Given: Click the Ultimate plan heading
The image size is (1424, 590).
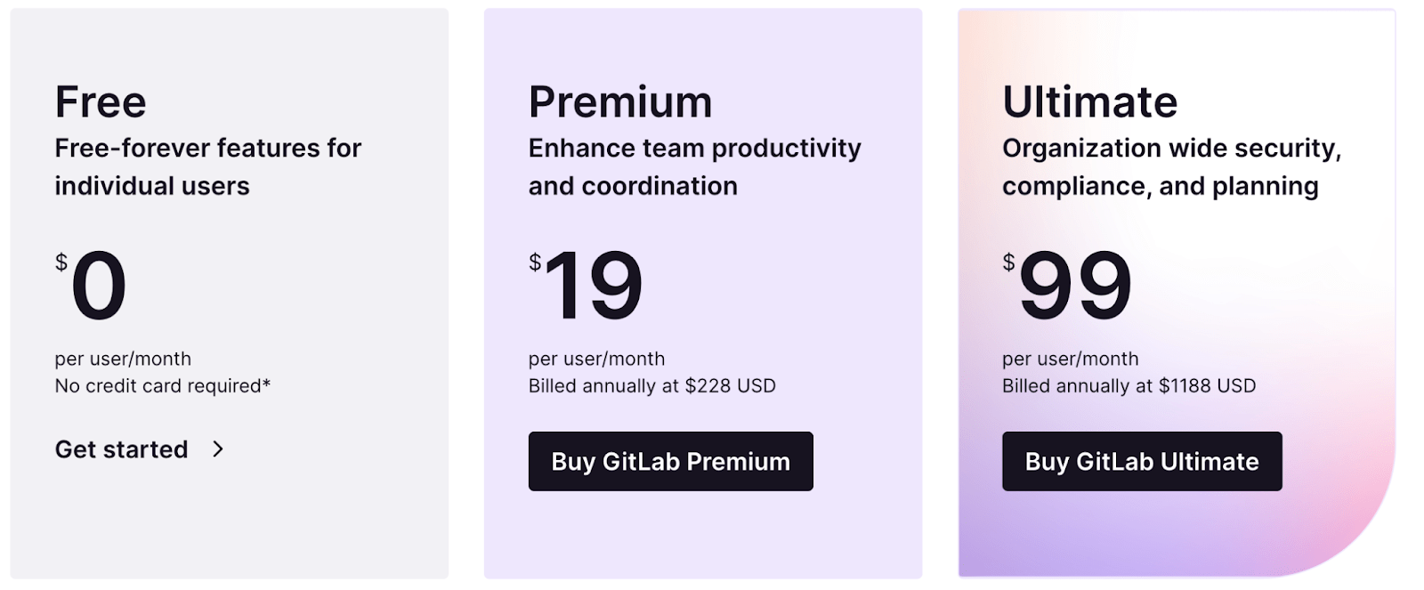Looking at the screenshot, I should tap(1089, 101).
